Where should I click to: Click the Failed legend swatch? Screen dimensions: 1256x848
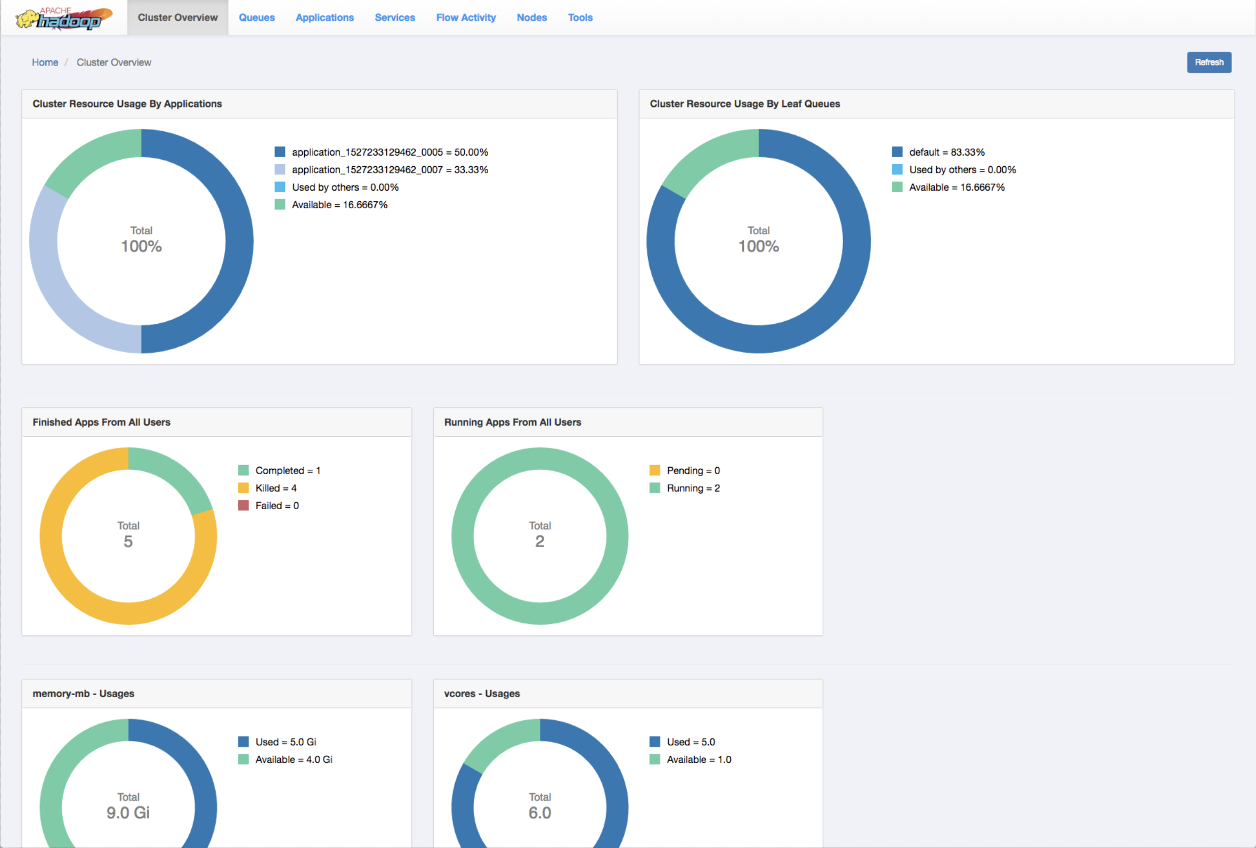point(243,505)
